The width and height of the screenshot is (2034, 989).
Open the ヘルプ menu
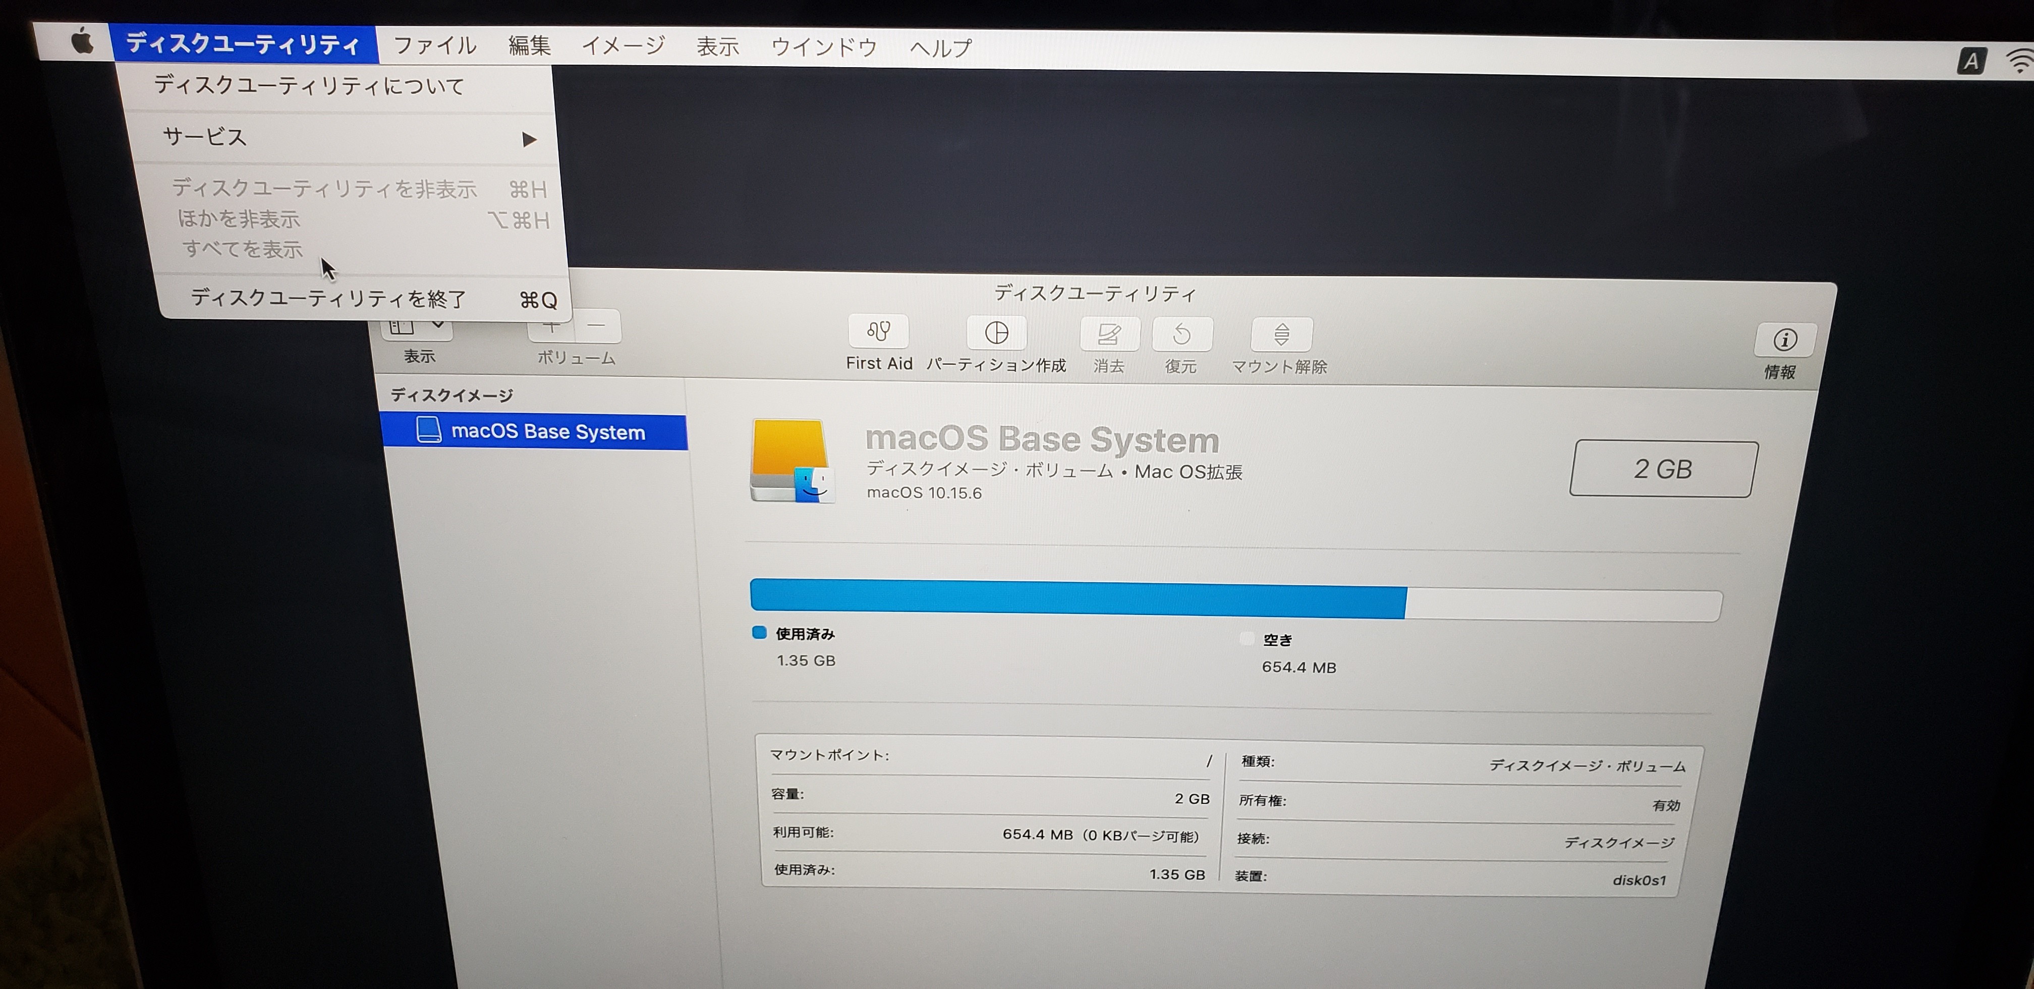tap(940, 48)
